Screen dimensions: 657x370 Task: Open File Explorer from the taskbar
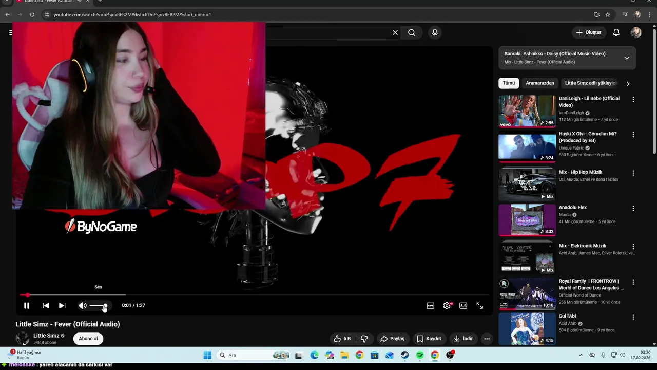point(344,355)
